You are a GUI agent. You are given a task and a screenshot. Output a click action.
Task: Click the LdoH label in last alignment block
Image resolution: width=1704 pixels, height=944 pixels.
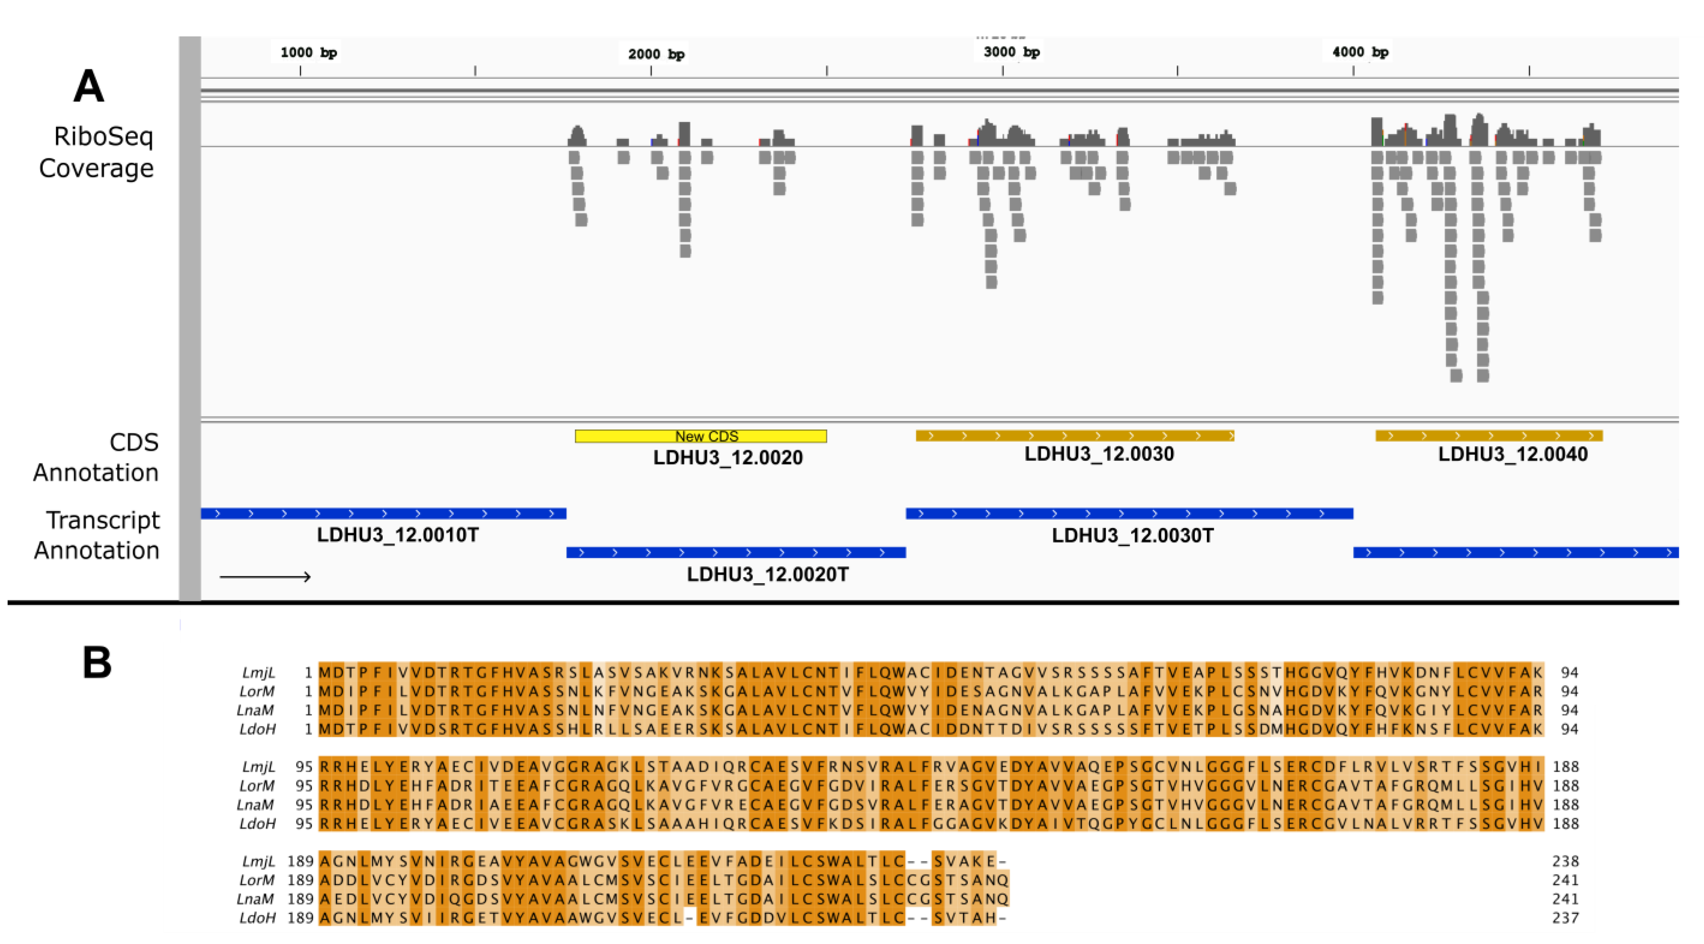pyautogui.click(x=257, y=918)
